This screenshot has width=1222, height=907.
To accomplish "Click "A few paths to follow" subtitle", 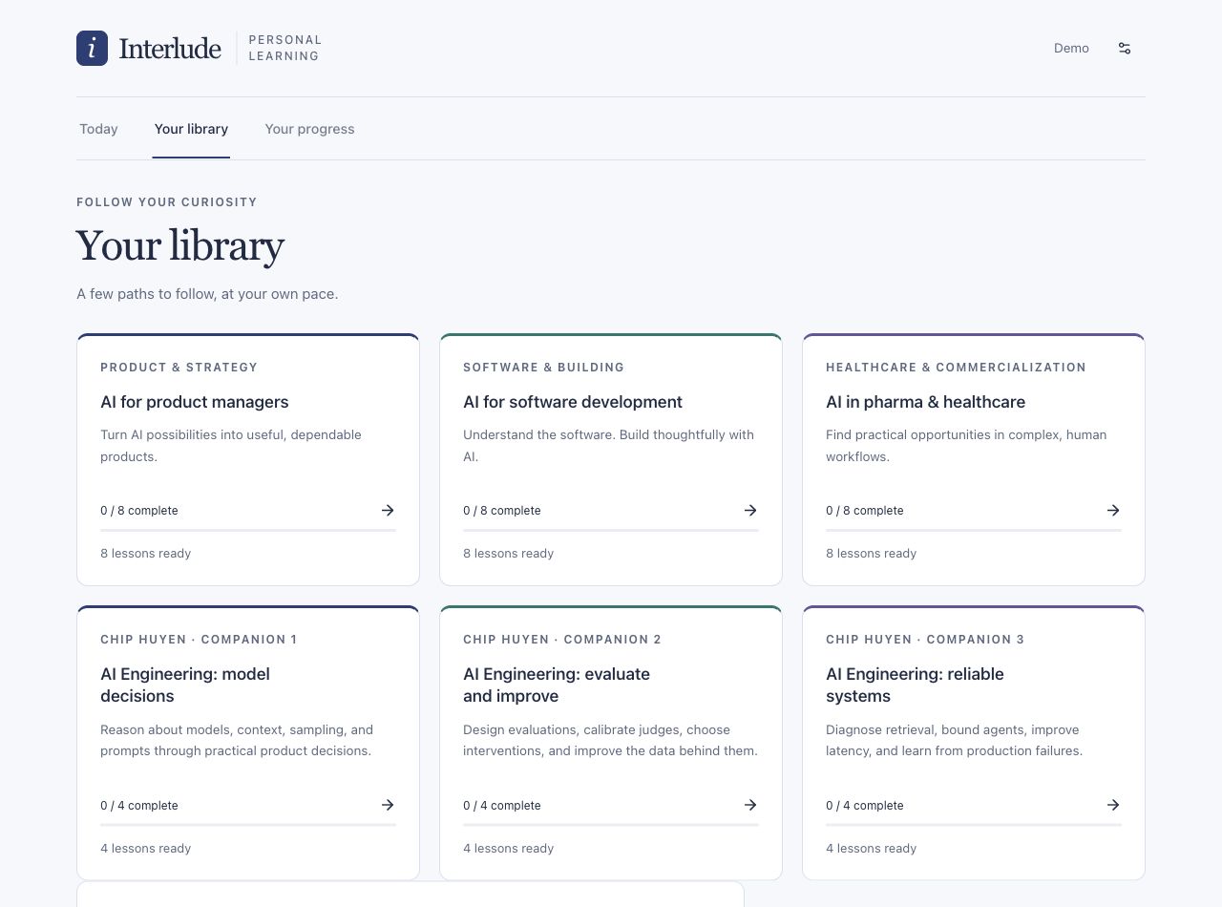I will tap(207, 294).
